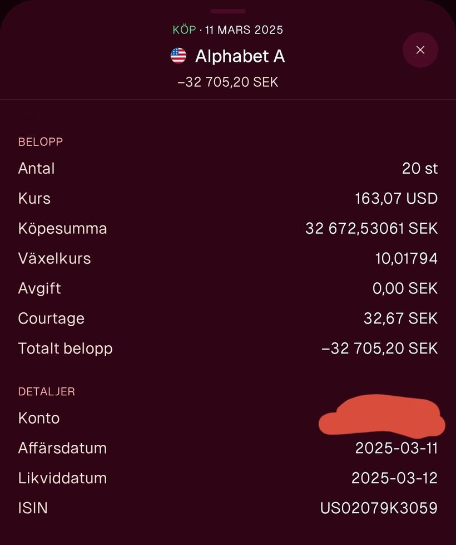Screen dimensions: 456x545
Task: Tap the green KÖP label
Action: [184, 30]
